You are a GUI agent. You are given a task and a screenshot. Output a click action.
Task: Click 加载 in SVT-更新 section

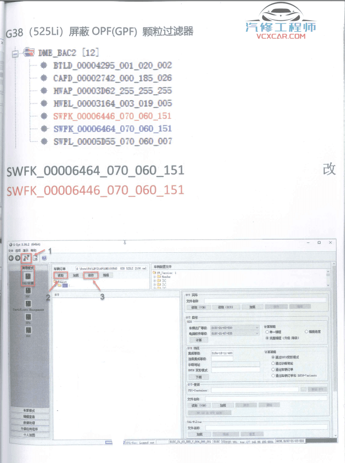(223, 405)
